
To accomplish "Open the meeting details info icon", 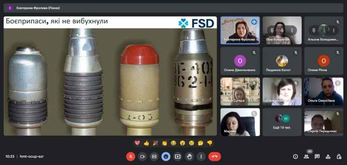I will 295,157.
